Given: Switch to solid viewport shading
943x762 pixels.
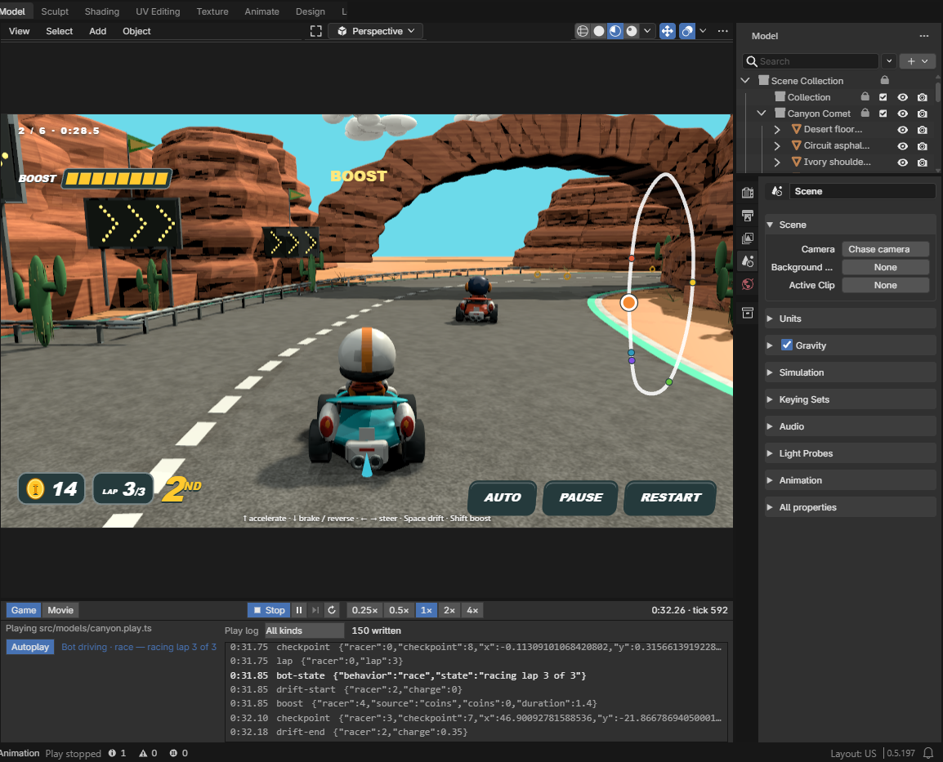Looking at the screenshot, I should pos(598,31).
